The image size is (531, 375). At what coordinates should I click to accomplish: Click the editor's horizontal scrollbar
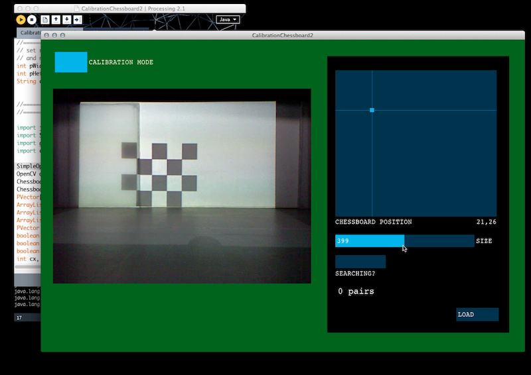[28, 267]
